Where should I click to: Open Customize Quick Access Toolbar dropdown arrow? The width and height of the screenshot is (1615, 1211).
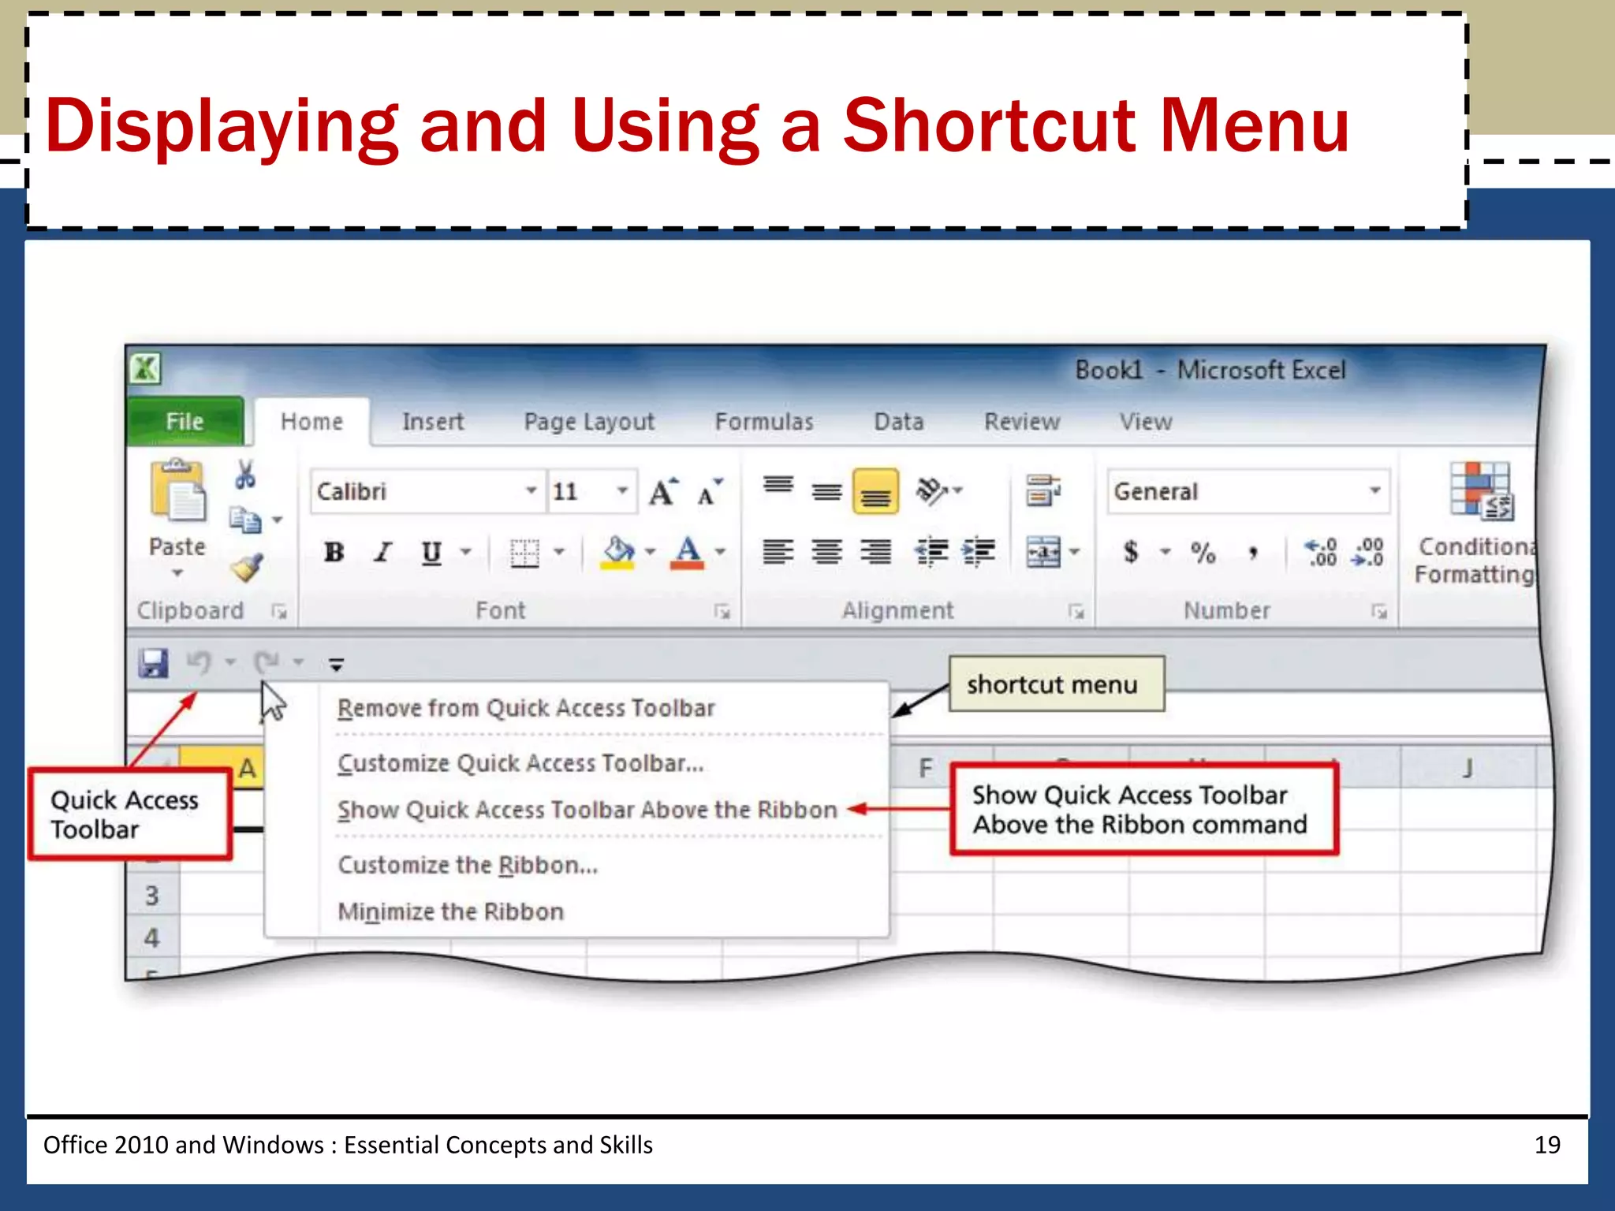tap(337, 665)
